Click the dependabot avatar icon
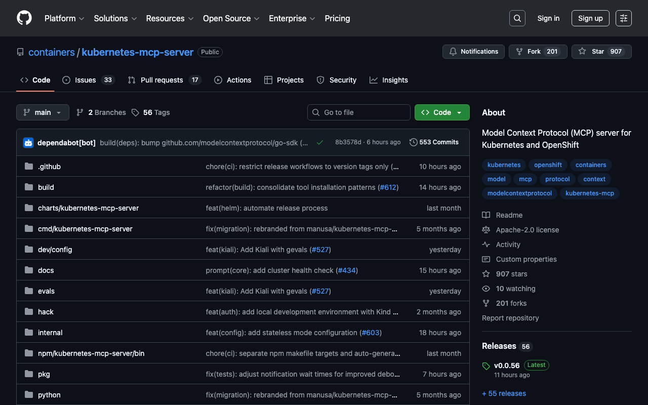This screenshot has width=648, height=405. (x=28, y=143)
